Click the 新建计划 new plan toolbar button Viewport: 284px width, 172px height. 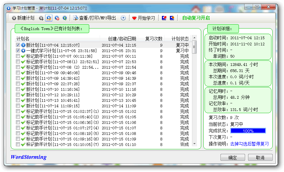23,18
